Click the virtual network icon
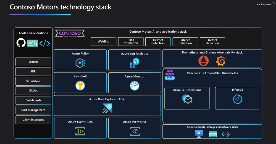Screen dimensions: 276x144 [x=226, y=134]
